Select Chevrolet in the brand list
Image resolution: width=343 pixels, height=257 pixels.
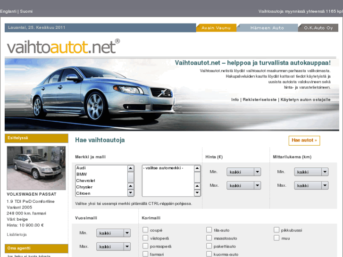[101, 181]
